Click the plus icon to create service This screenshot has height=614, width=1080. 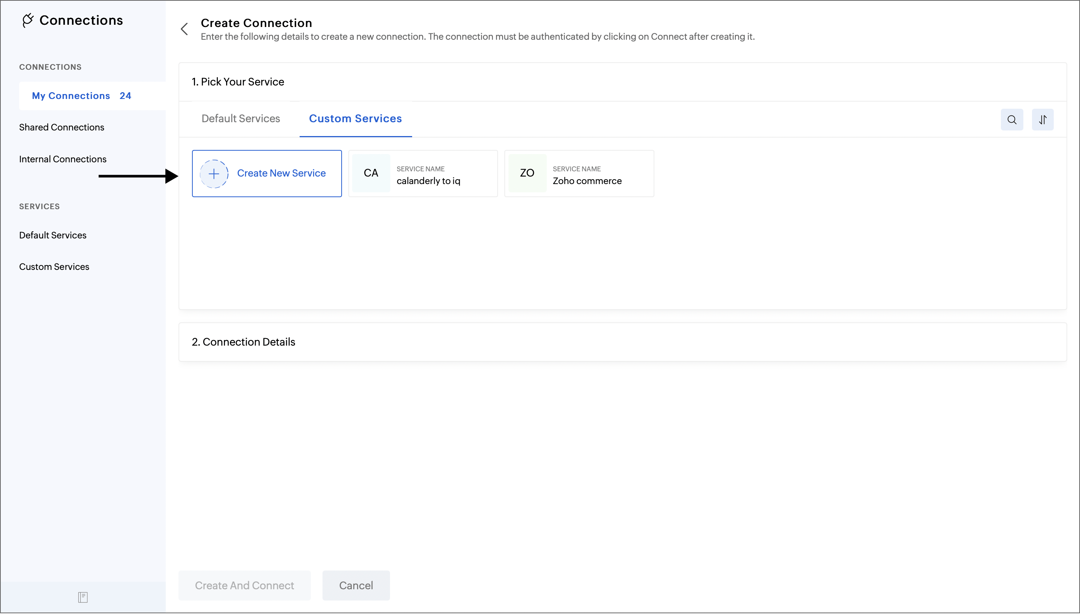click(x=214, y=173)
